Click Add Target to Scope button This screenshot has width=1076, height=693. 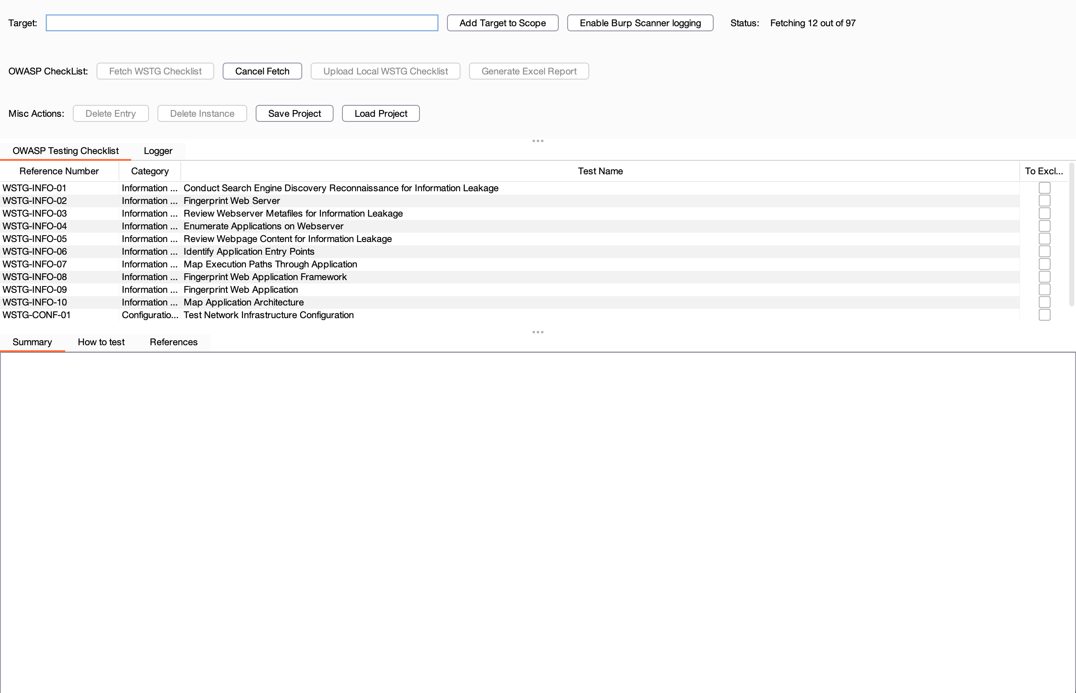tap(502, 23)
